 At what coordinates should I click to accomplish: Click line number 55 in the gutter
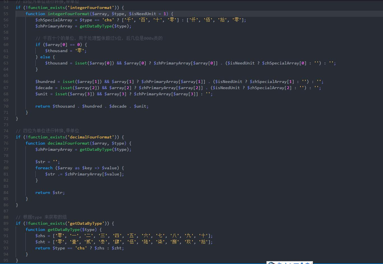(x=6, y=14)
